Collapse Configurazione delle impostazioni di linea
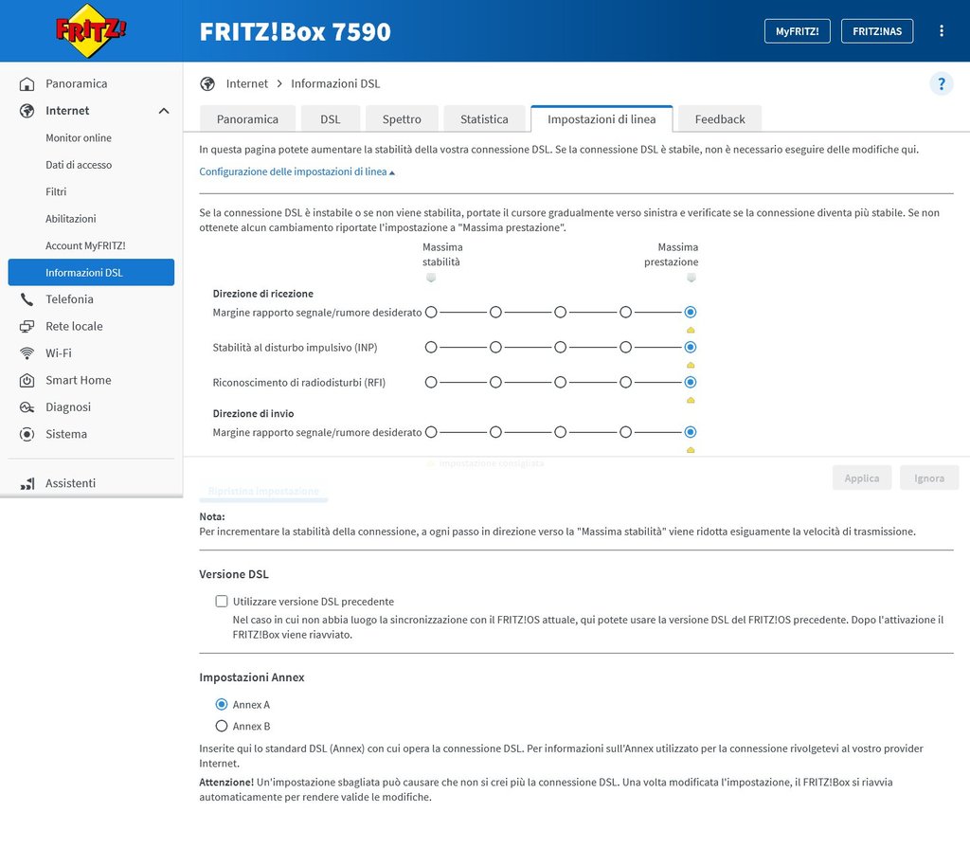The width and height of the screenshot is (970, 866). tap(296, 171)
